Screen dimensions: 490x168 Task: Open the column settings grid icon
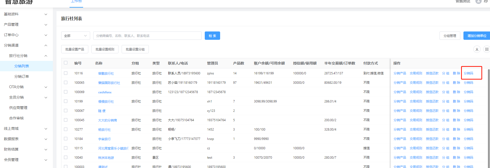point(486,49)
